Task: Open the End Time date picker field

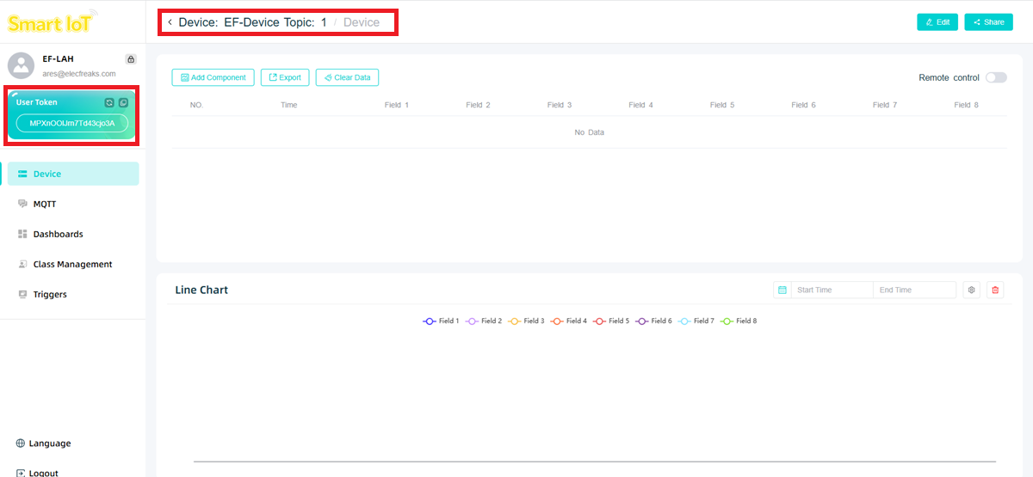Action: (912, 290)
